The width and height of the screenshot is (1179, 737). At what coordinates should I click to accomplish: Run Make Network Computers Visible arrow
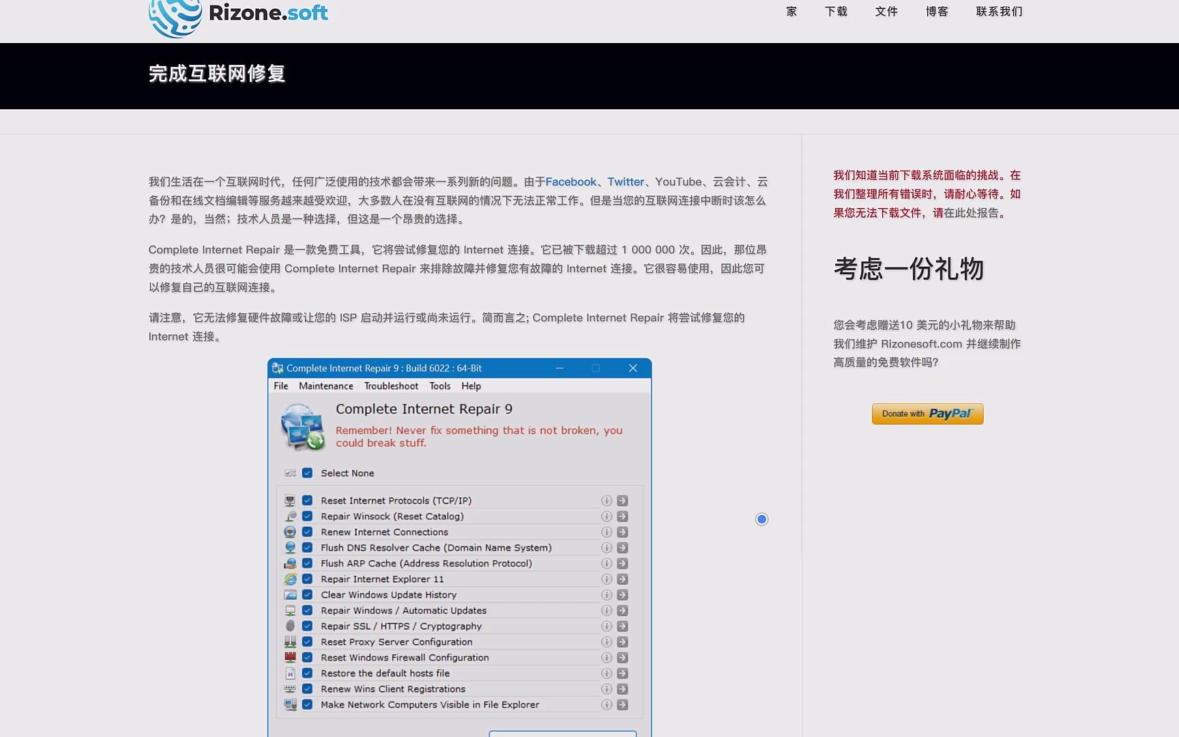622,705
